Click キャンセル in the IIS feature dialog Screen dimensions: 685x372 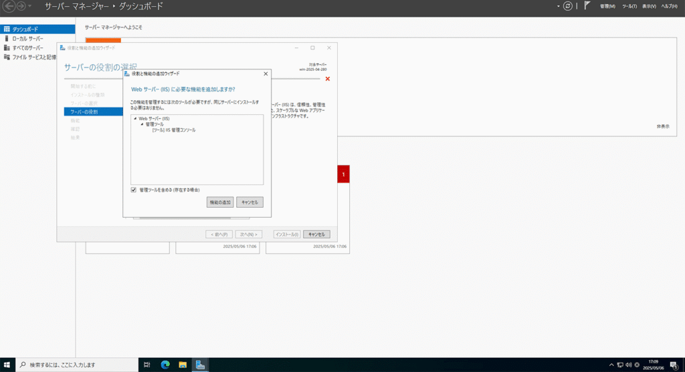click(x=250, y=202)
